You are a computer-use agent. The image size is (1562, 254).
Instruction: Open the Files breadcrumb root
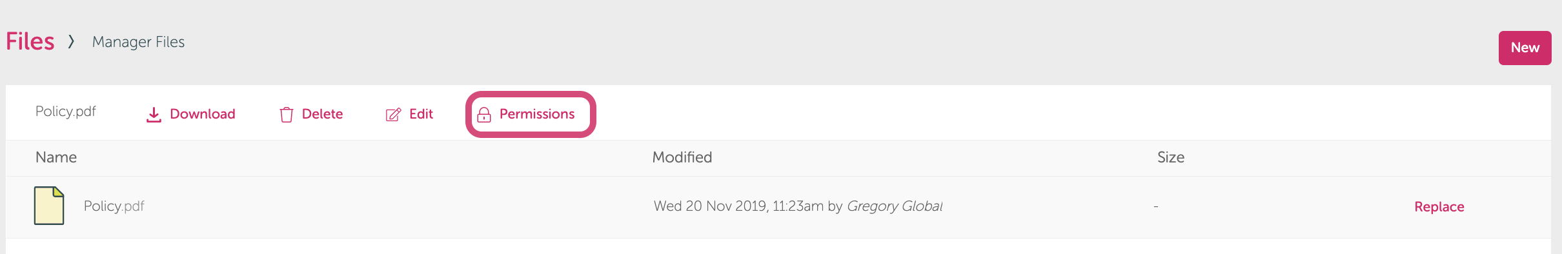point(30,41)
